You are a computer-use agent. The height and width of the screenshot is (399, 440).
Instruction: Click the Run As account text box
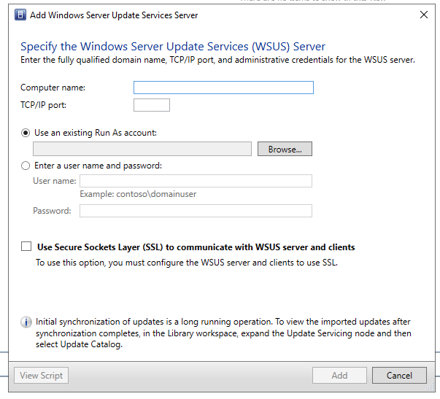[142, 149]
